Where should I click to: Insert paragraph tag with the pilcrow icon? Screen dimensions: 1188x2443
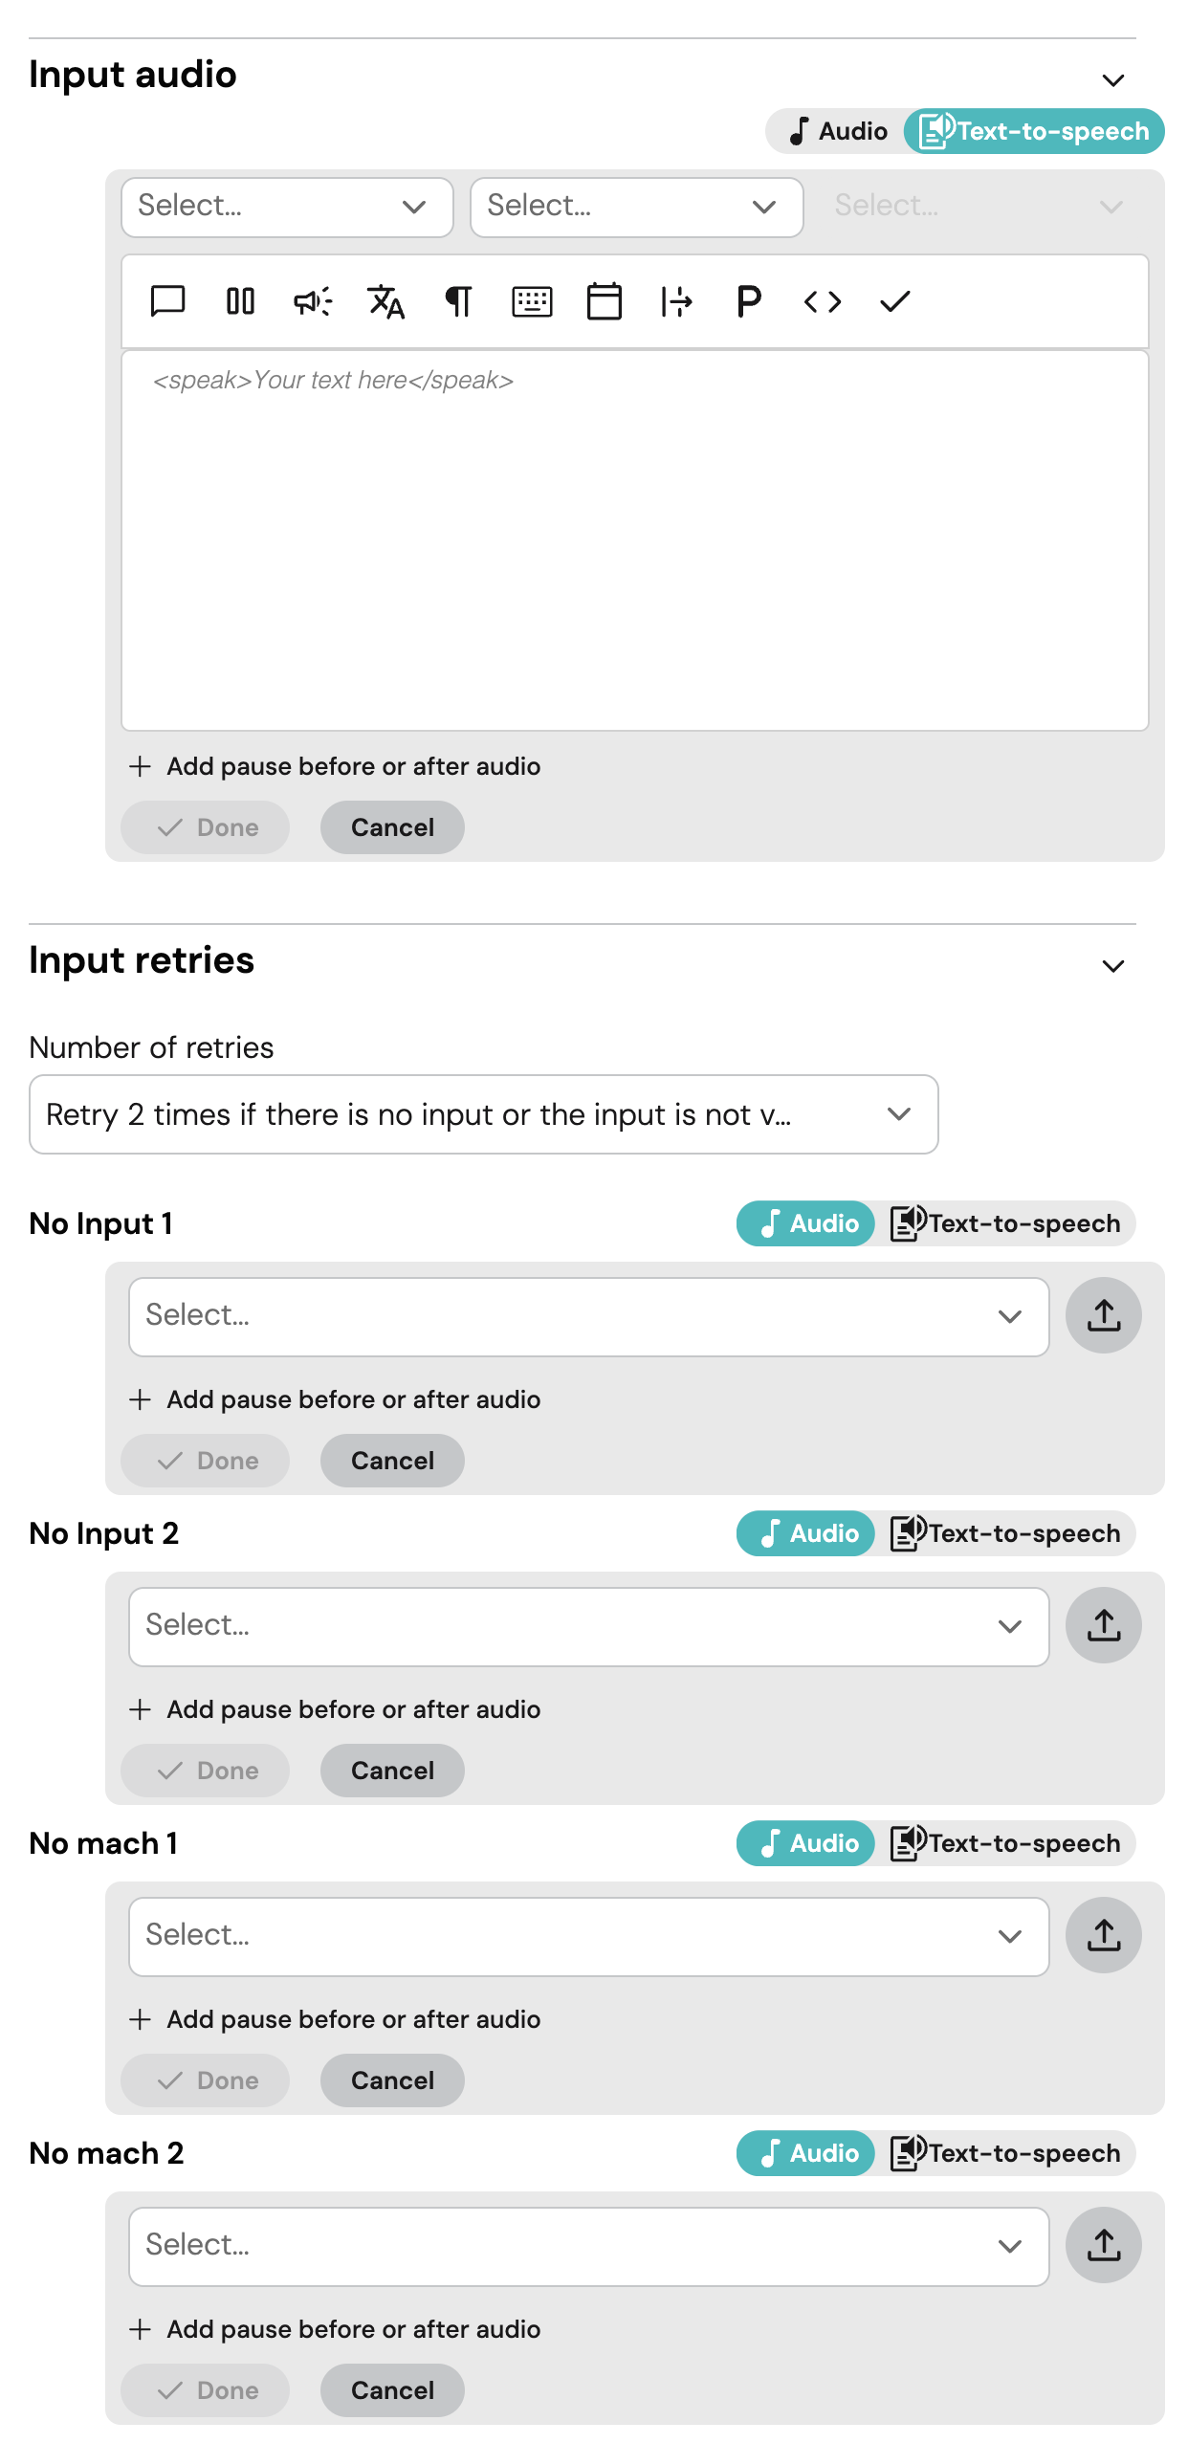pos(458,301)
